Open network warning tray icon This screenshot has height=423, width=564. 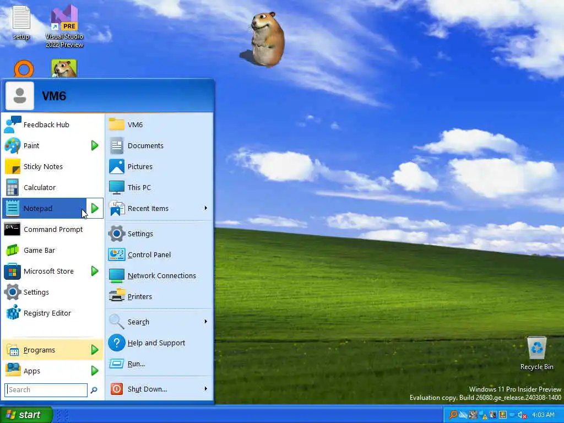click(482, 415)
